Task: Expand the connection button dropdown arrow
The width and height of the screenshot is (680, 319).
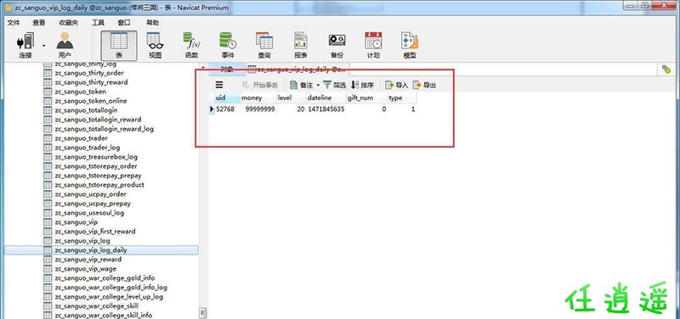Action: coord(44,45)
